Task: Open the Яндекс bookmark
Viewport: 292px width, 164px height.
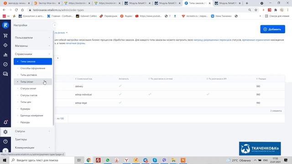Action: coord(126,16)
